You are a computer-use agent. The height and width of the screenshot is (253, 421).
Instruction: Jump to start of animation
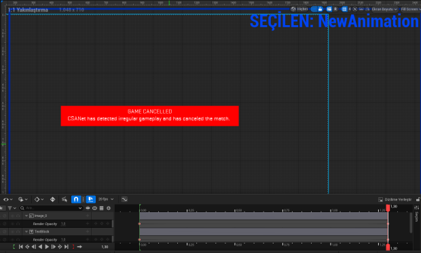[x=20, y=247]
